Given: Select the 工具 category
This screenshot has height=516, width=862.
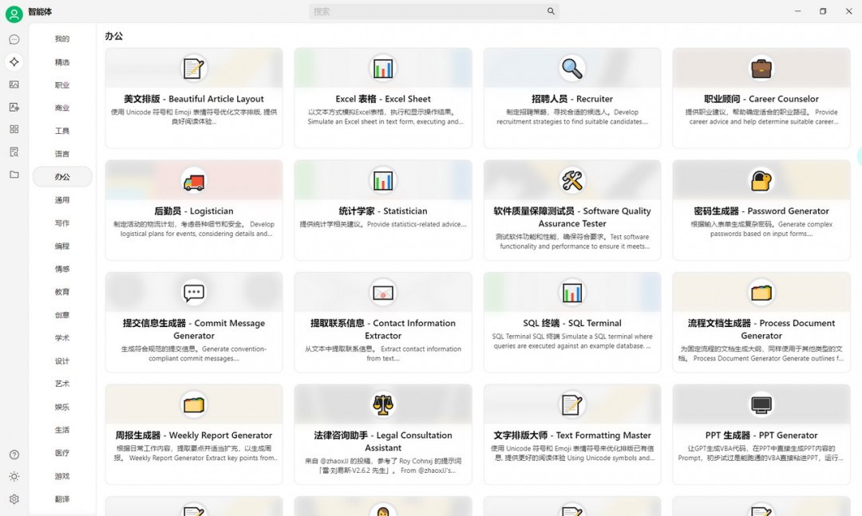Looking at the screenshot, I should point(62,131).
